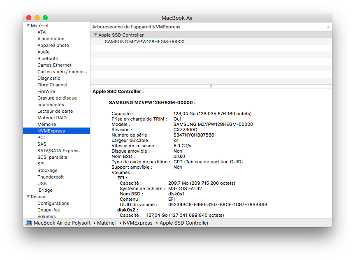Select ATA in the sidebar
Screen dimensions: 355x260
coord(42,32)
